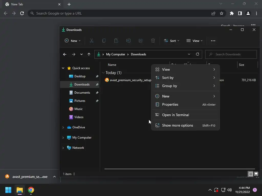The image size is (262, 196).
Task: Open recent locations dropdown arrow
Action: pyautogui.click(x=81, y=54)
